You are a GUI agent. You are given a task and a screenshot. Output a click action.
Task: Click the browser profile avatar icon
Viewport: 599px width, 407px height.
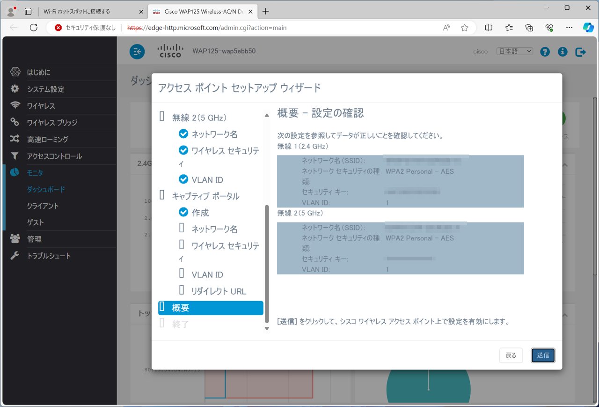click(11, 11)
